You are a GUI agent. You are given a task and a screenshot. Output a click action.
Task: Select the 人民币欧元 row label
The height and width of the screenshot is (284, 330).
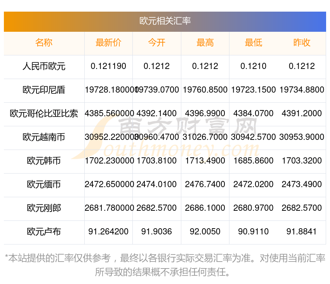coord(44,66)
